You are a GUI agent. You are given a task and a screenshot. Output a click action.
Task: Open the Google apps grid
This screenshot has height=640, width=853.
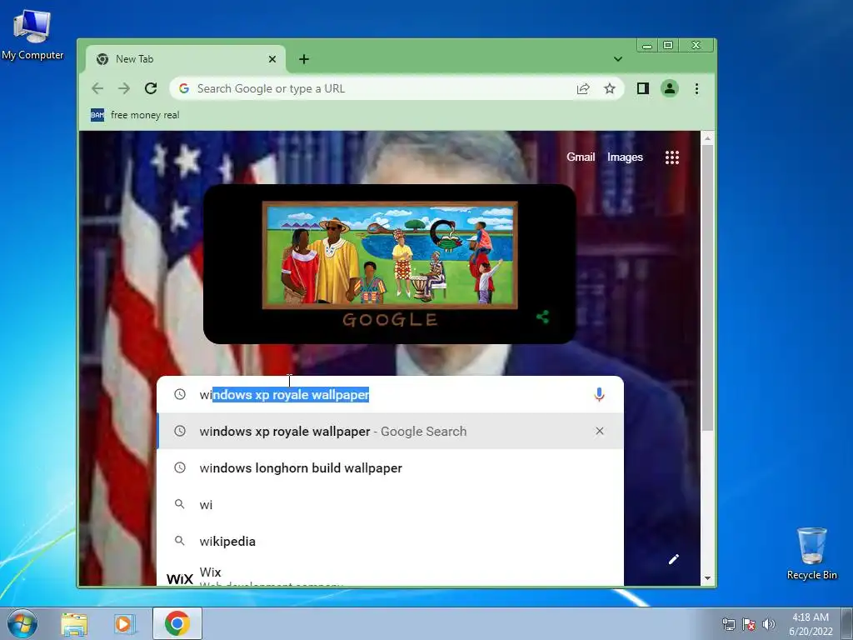(x=672, y=157)
